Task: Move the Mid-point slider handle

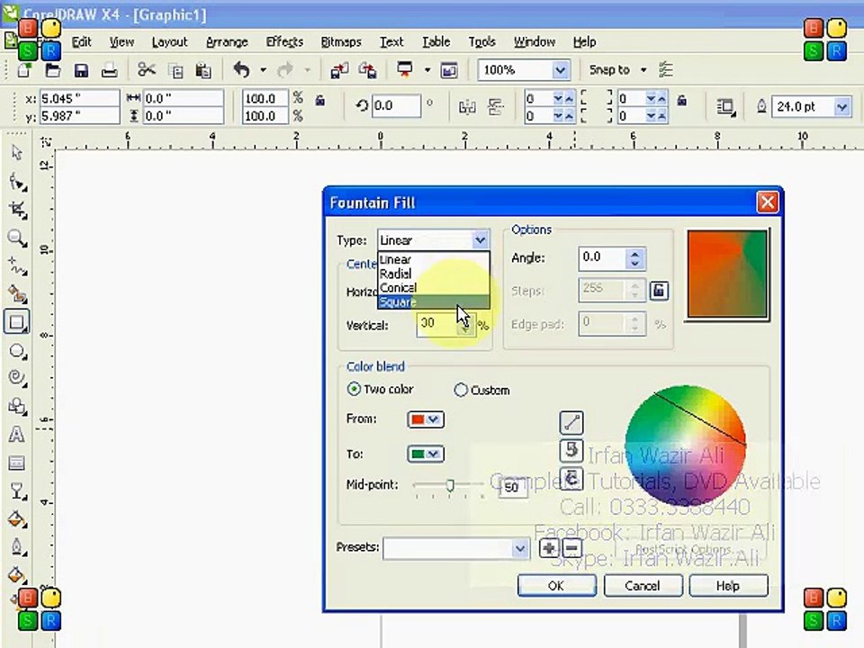Action: [x=450, y=485]
